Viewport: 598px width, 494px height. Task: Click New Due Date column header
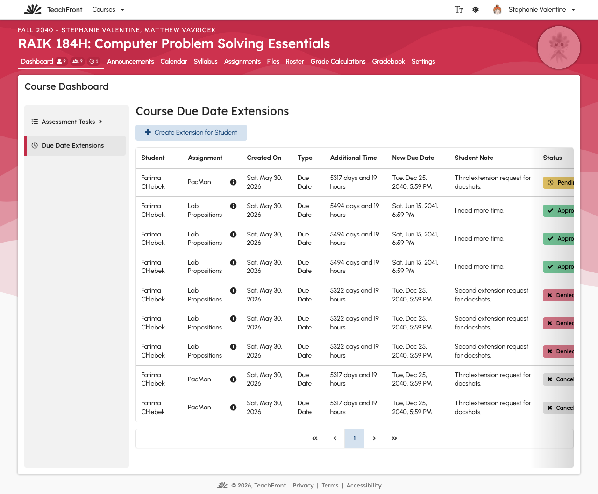click(x=413, y=158)
